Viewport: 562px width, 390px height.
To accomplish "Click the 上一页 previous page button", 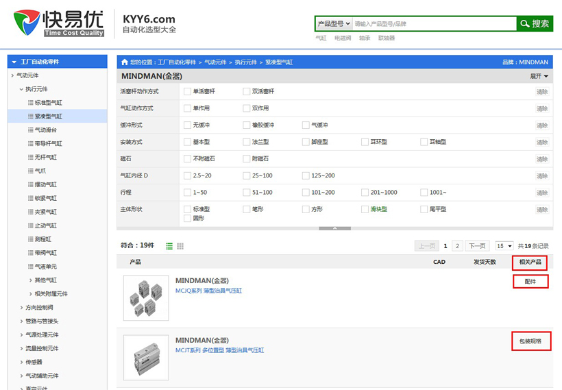I will click(x=427, y=246).
